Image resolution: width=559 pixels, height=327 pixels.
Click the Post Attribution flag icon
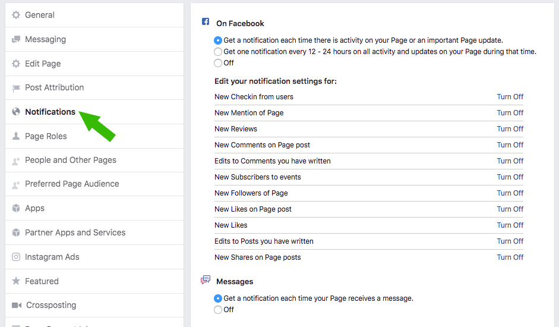point(16,88)
